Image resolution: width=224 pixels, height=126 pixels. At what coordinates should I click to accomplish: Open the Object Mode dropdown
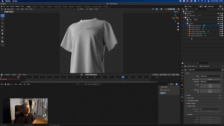point(10,9)
